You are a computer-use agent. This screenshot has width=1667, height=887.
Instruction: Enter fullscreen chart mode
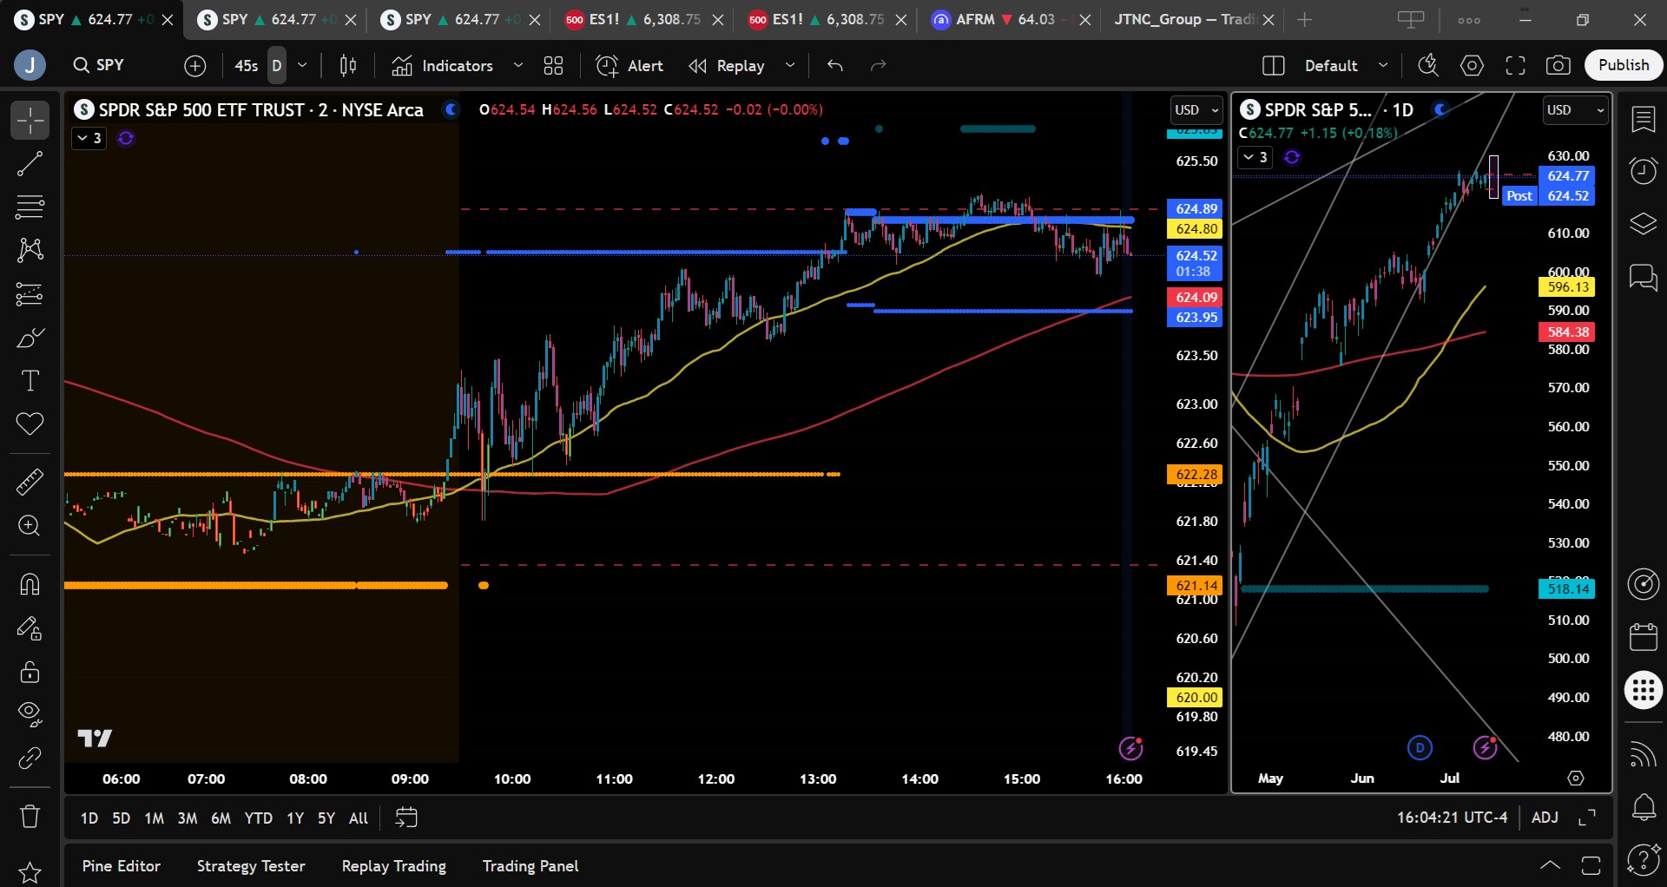coord(1515,66)
